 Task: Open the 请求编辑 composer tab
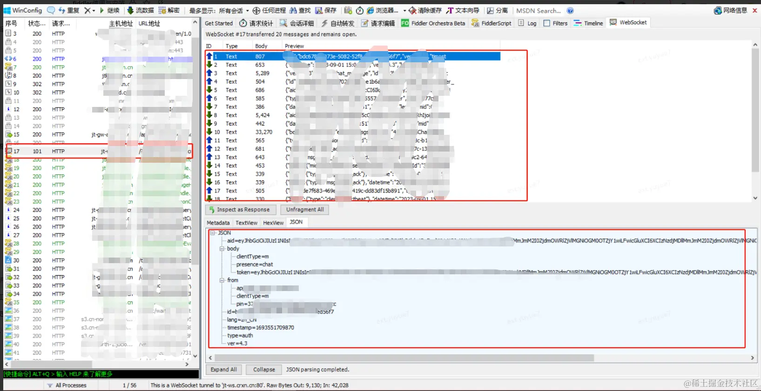coord(378,23)
